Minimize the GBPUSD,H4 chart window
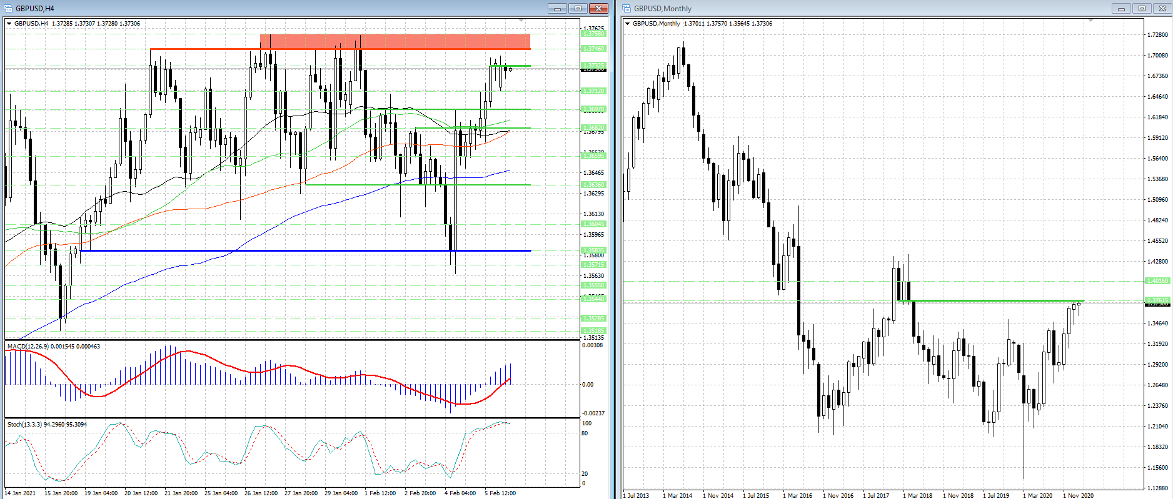This screenshot has width=1173, height=499. tap(557, 8)
